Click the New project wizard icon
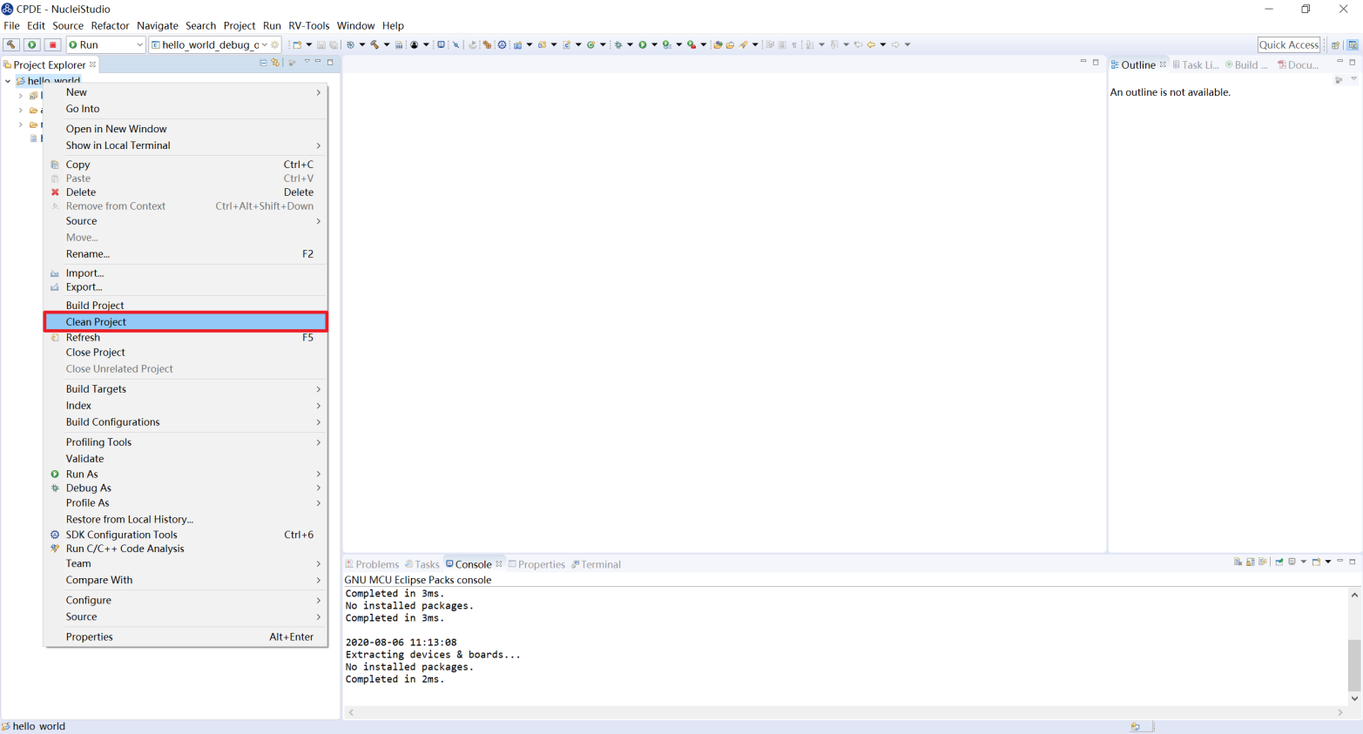 pos(297,44)
